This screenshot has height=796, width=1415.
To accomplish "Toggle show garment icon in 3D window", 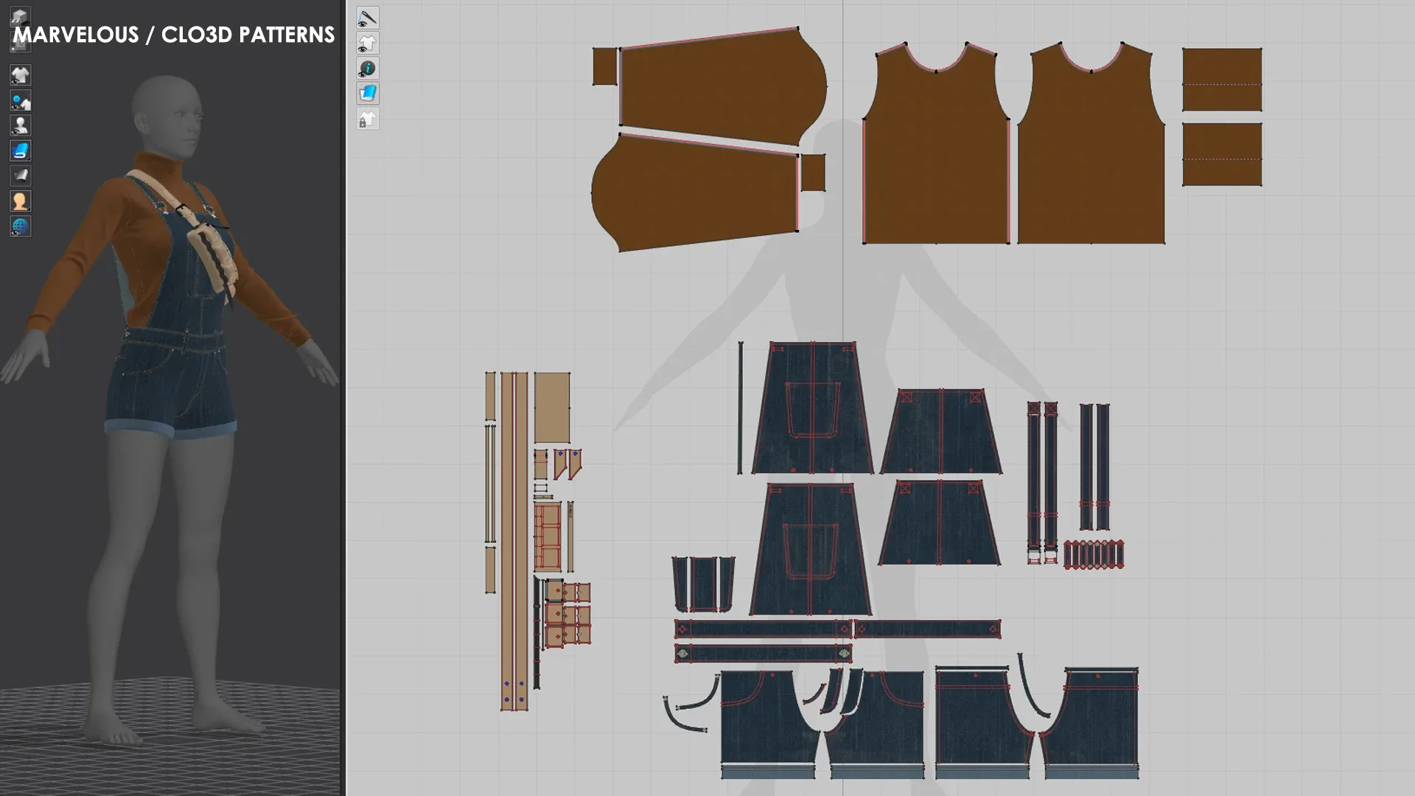I will [20, 75].
